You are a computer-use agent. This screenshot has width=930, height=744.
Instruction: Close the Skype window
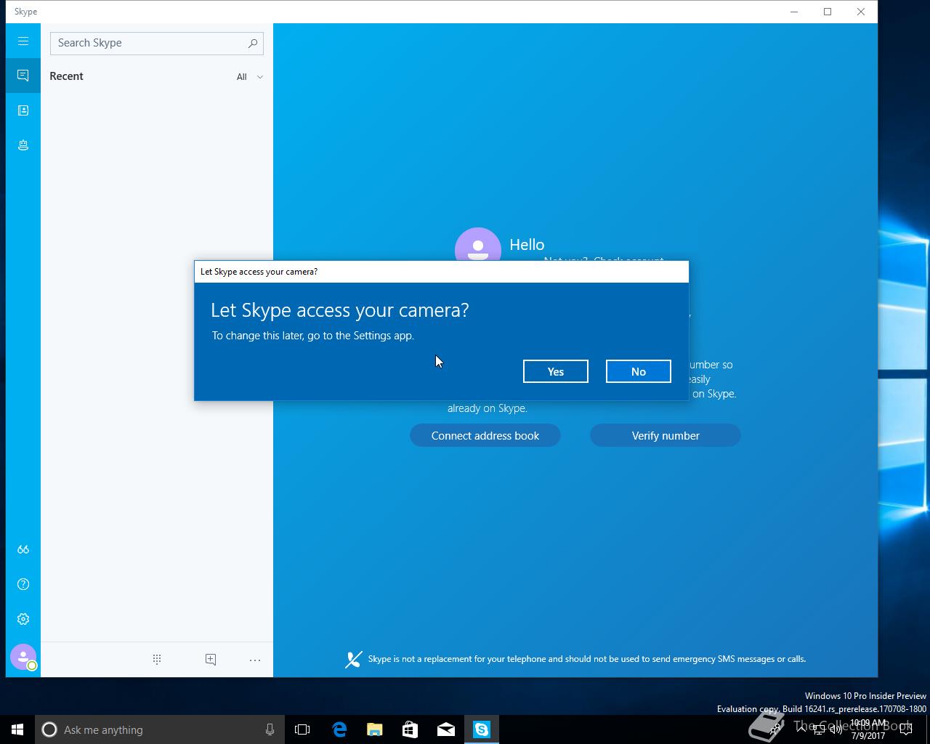pyautogui.click(x=861, y=12)
